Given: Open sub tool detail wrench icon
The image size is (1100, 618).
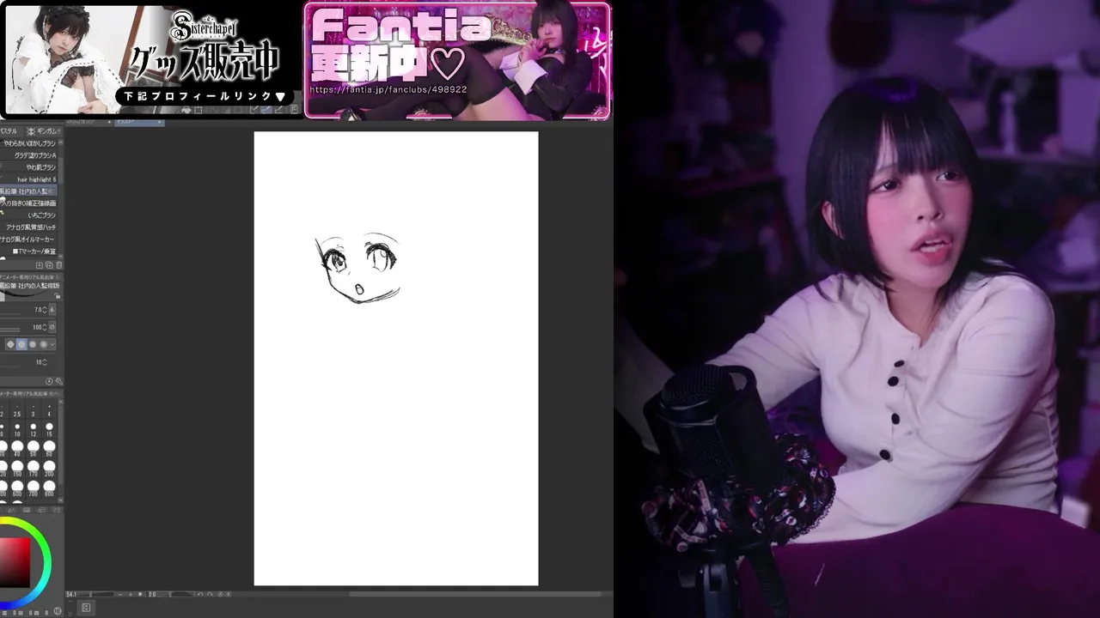Looking at the screenshot, I should click(x=58, y=381).
